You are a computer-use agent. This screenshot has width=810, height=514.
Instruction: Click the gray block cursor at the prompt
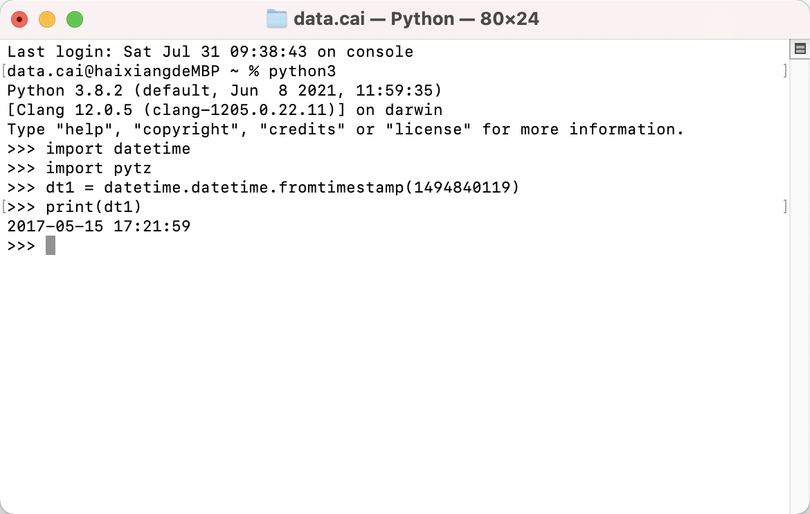tap(50, 245)
